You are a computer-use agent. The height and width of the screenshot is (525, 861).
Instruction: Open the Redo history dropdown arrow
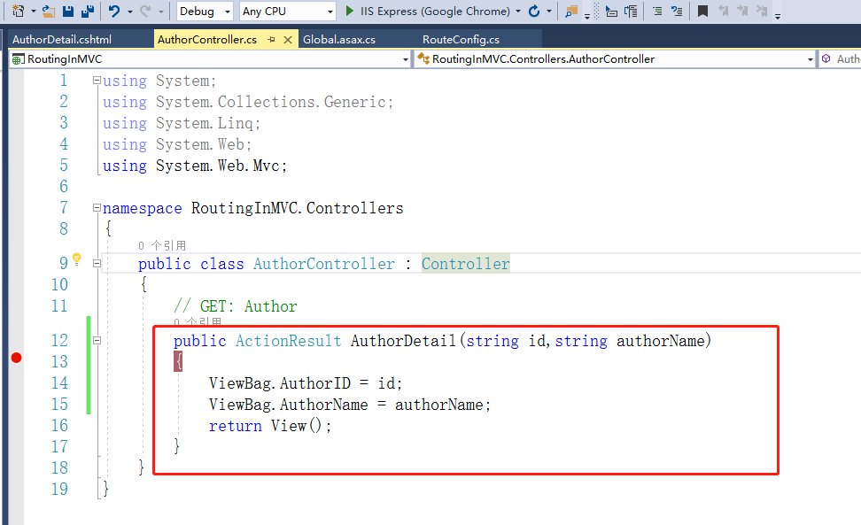[x=161, y=11]
